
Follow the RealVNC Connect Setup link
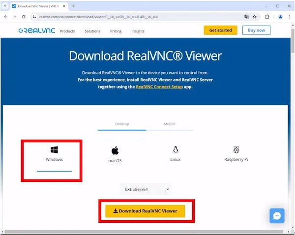tap(159, 87)
